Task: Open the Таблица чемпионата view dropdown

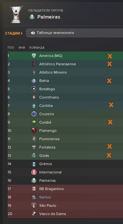Action: click(x=74, y=33)
